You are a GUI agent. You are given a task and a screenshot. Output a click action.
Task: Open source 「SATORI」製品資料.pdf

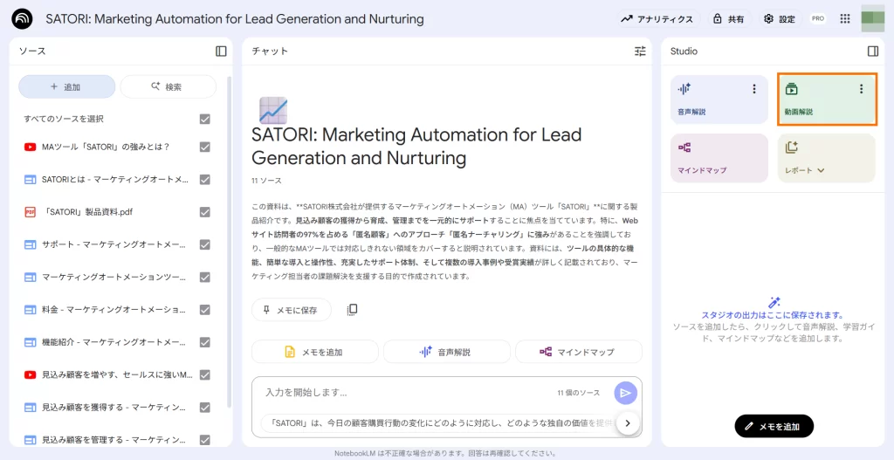[87, 212]
